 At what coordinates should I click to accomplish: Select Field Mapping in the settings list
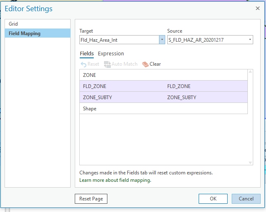(x=38, y=33)
